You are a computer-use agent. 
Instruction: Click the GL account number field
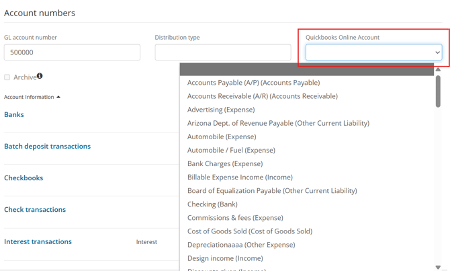coord(72,52)
